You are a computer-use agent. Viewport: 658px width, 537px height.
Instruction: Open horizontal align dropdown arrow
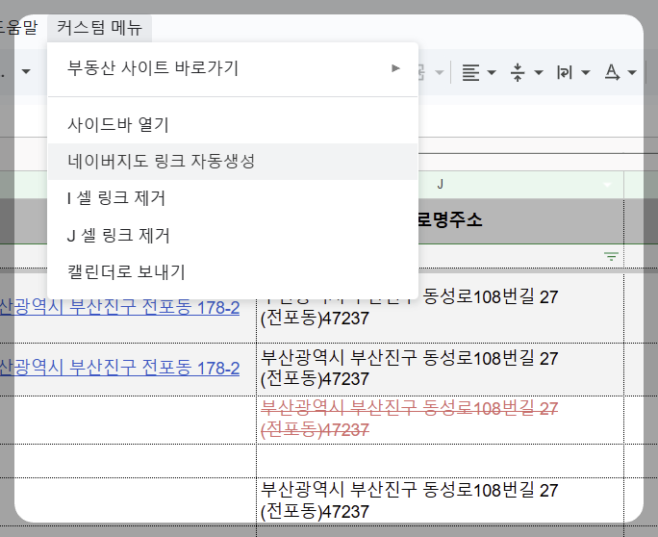492,72
